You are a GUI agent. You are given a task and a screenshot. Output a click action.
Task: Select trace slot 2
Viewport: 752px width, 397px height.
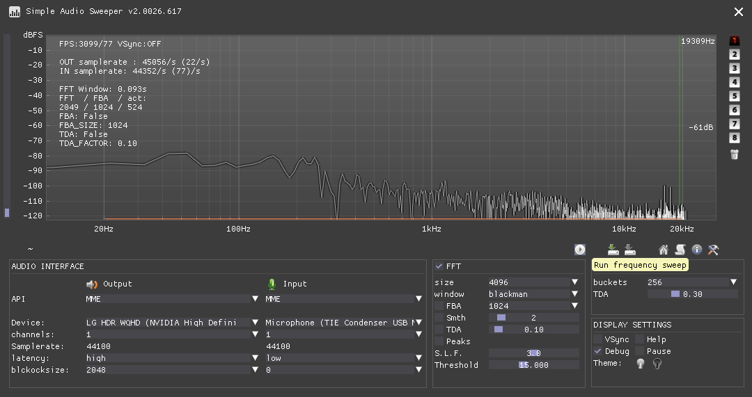pos(734,55)
